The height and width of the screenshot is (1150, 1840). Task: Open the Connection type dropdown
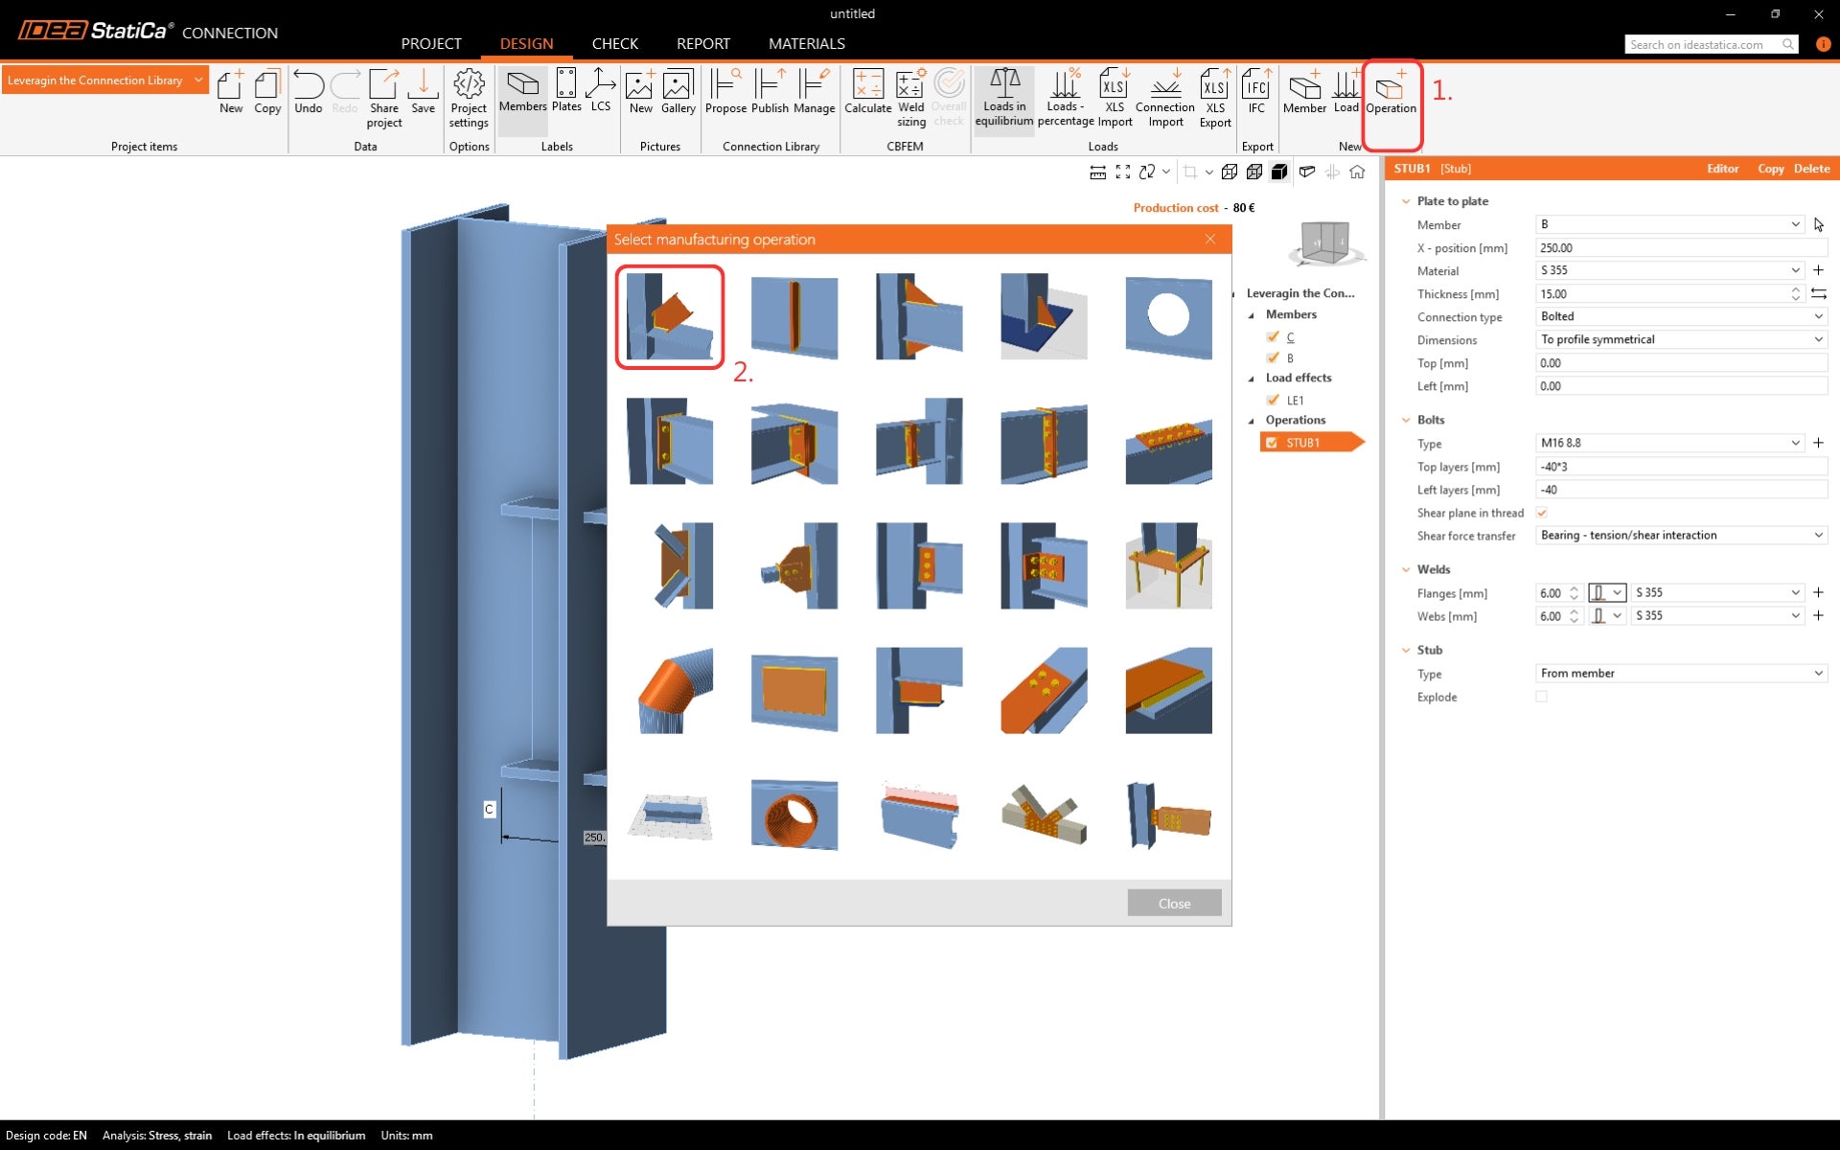pyautogui.click(x=1681, y=316)
